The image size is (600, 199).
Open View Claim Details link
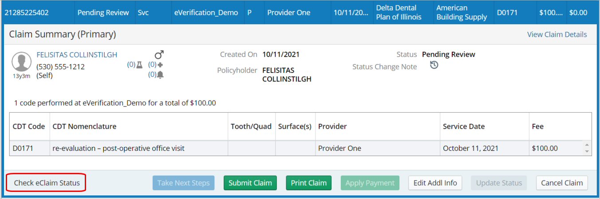coord(557,34)
